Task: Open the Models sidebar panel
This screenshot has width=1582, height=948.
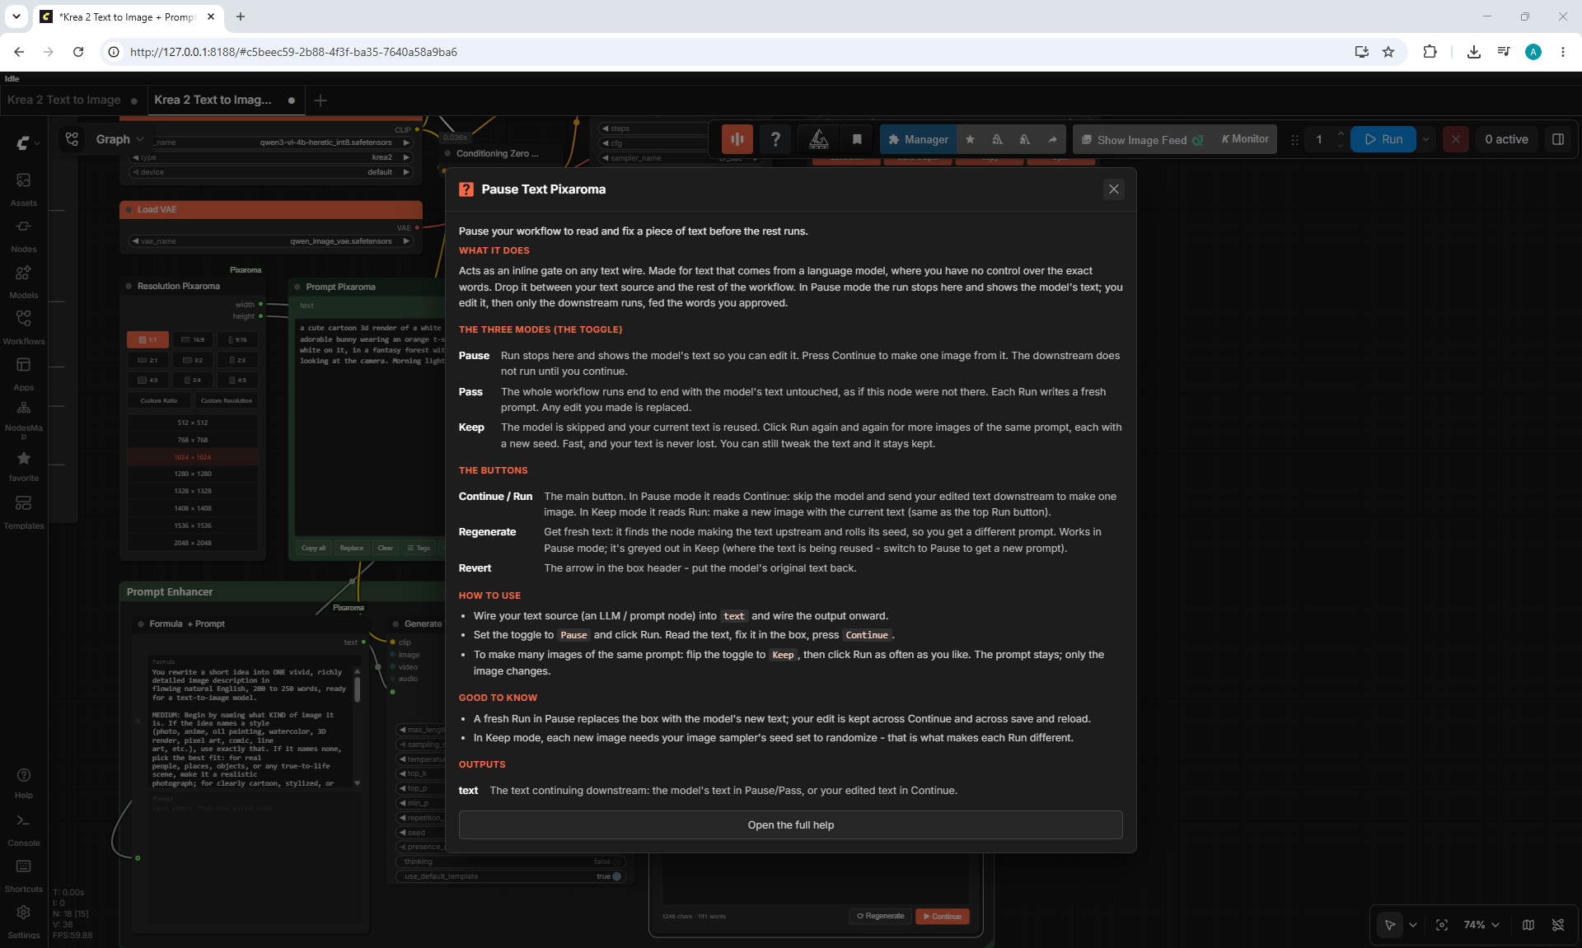Action: [23, 281]
